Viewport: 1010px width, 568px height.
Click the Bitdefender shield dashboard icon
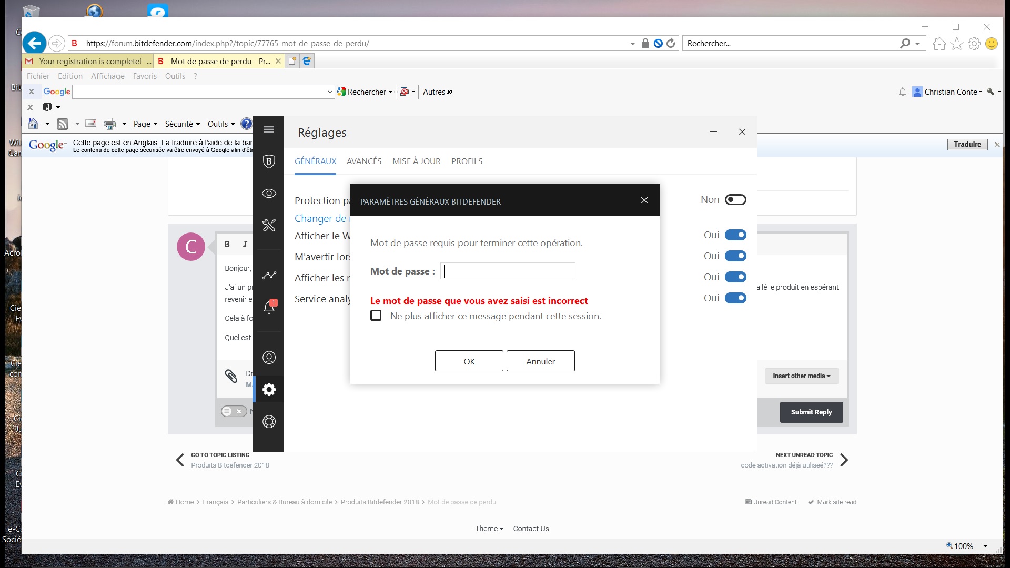[269, 161]
